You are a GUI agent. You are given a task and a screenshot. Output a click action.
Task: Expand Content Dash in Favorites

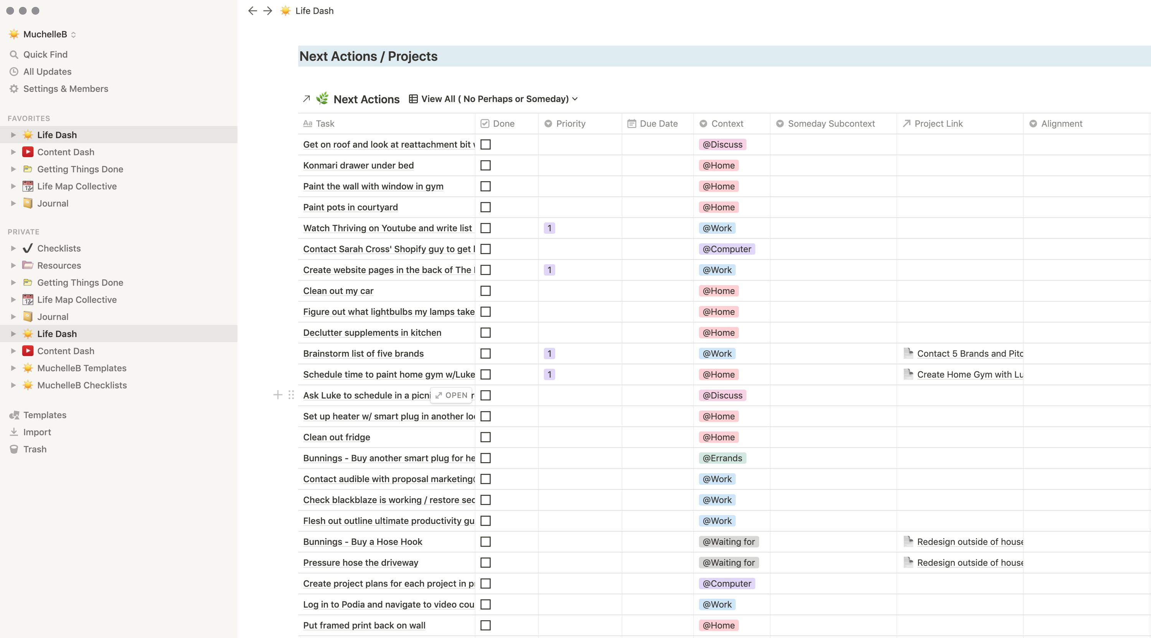(x=13, y=152)
